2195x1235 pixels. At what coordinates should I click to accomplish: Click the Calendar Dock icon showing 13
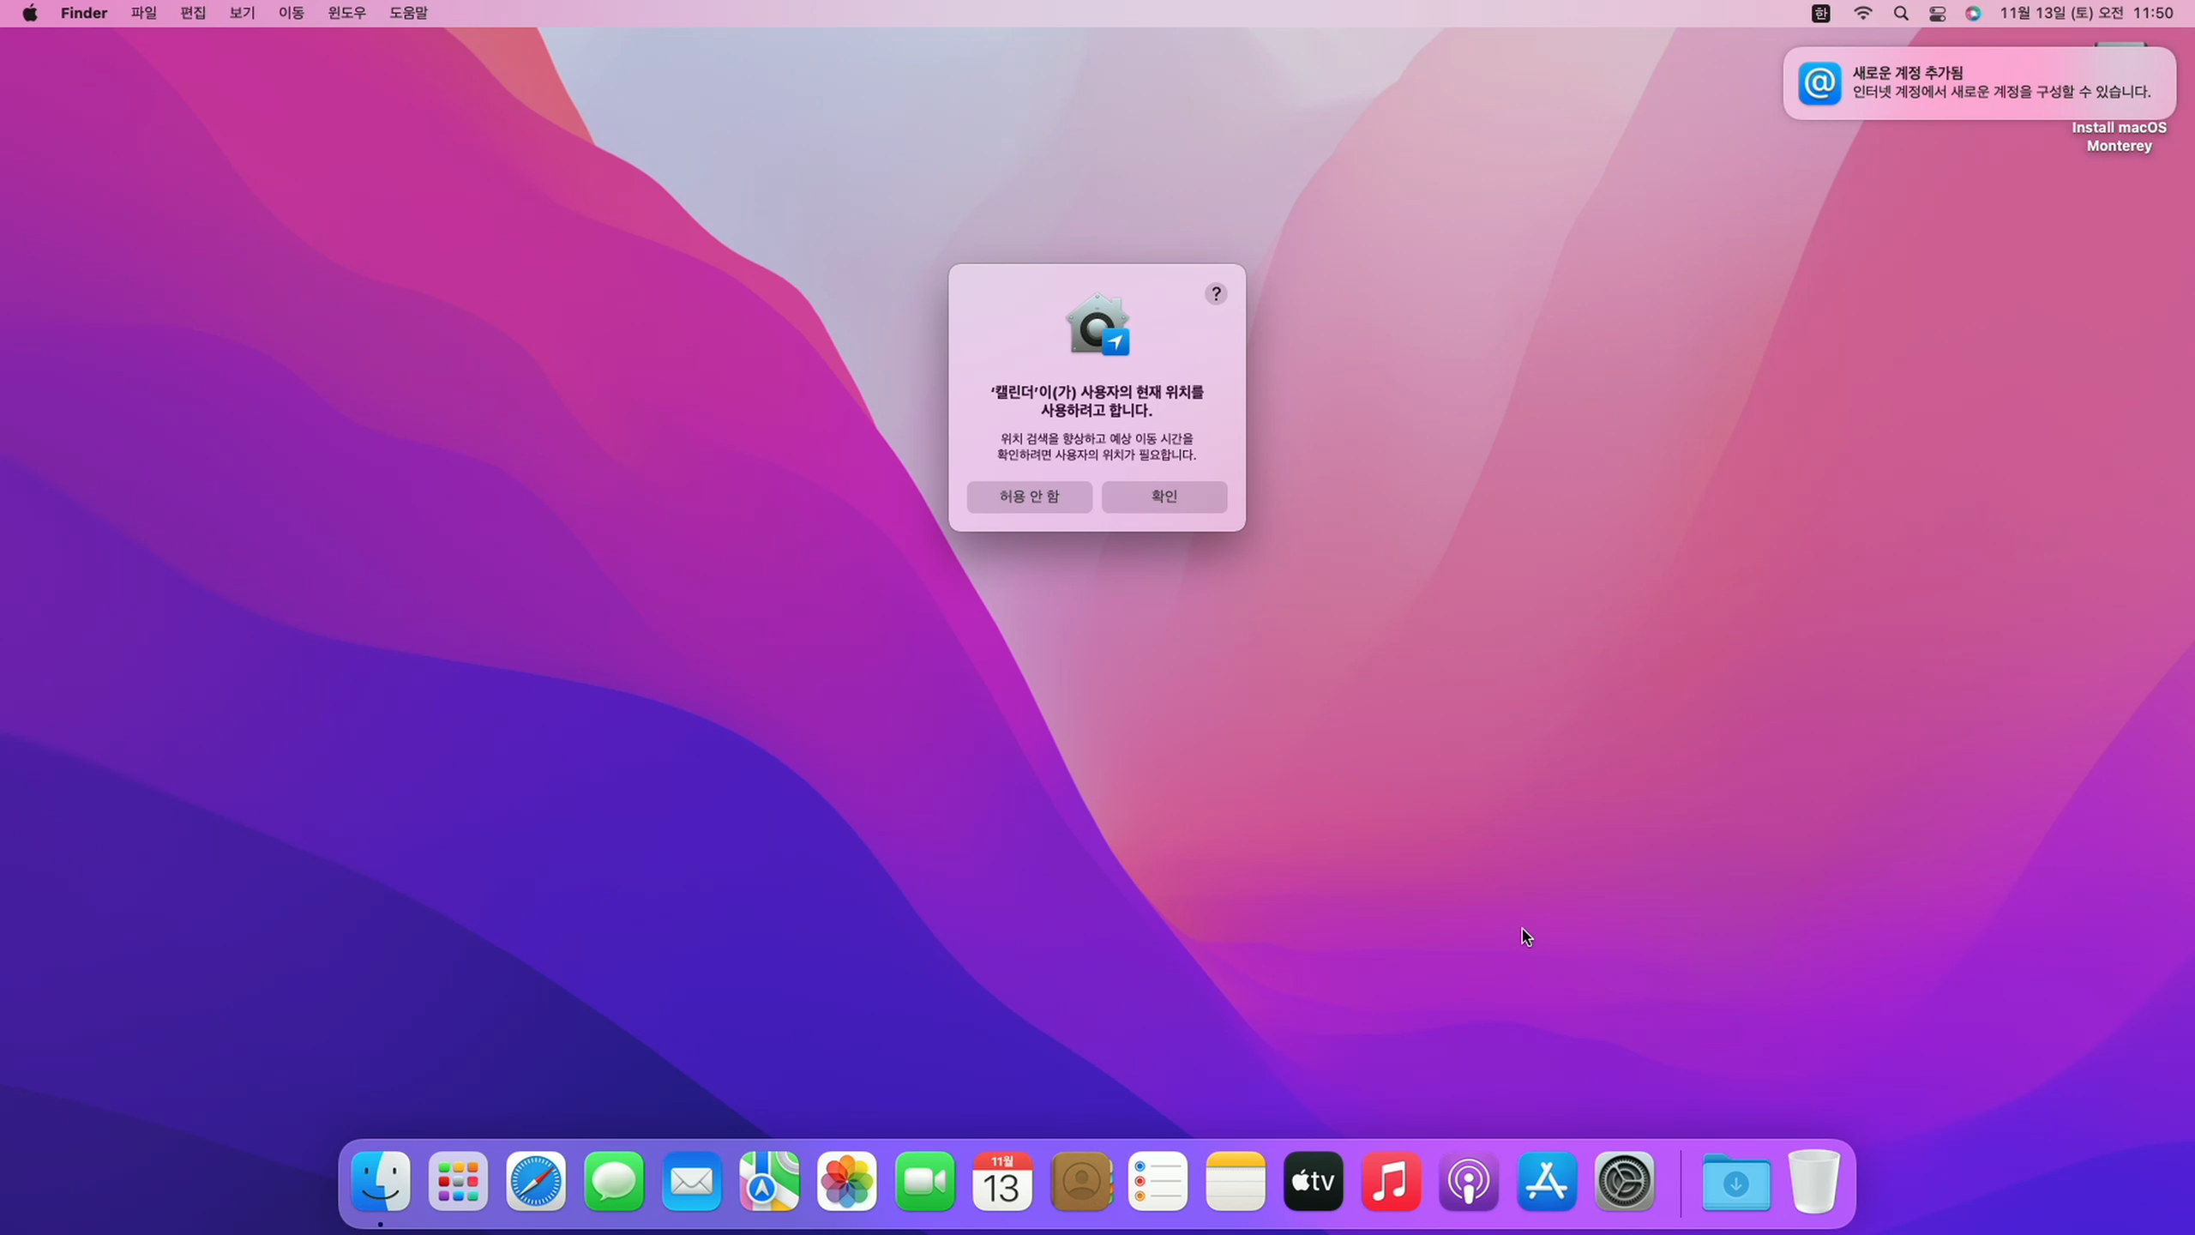click(x=1001, y=1182)
